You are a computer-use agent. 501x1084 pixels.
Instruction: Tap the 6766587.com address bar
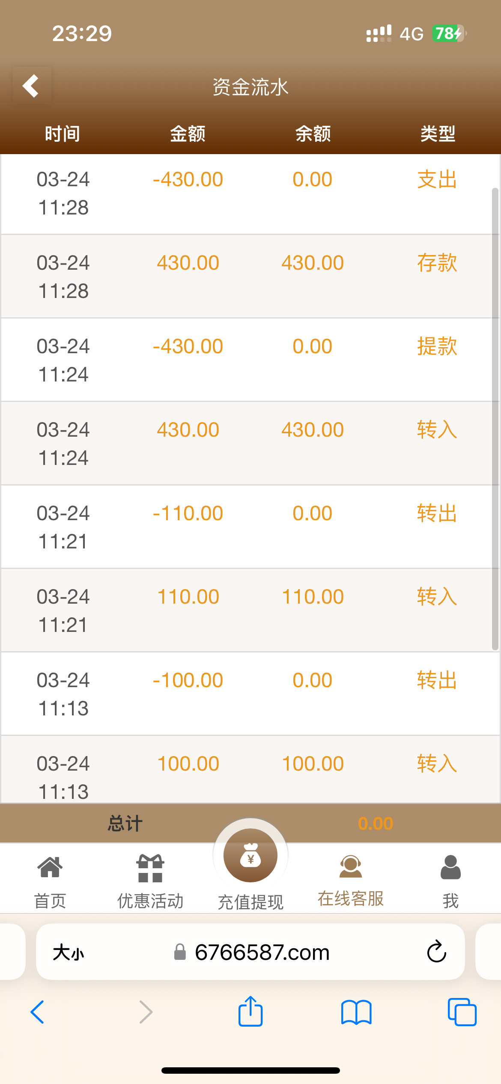click(262, 953)
